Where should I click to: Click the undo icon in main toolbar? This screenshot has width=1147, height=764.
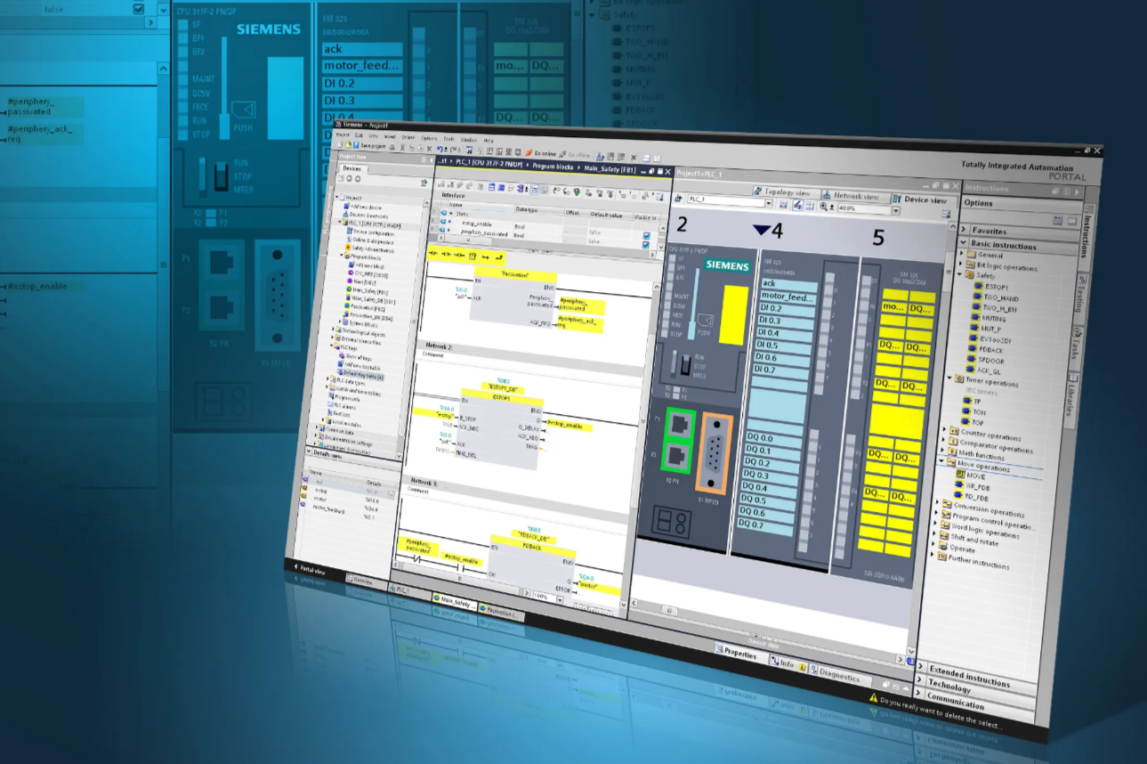tap(440, 150)
